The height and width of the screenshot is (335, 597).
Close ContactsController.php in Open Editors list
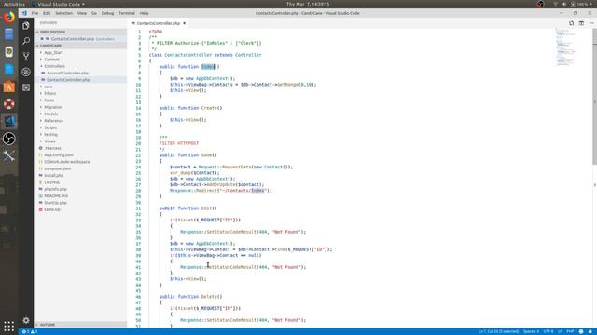click(42, 39)
